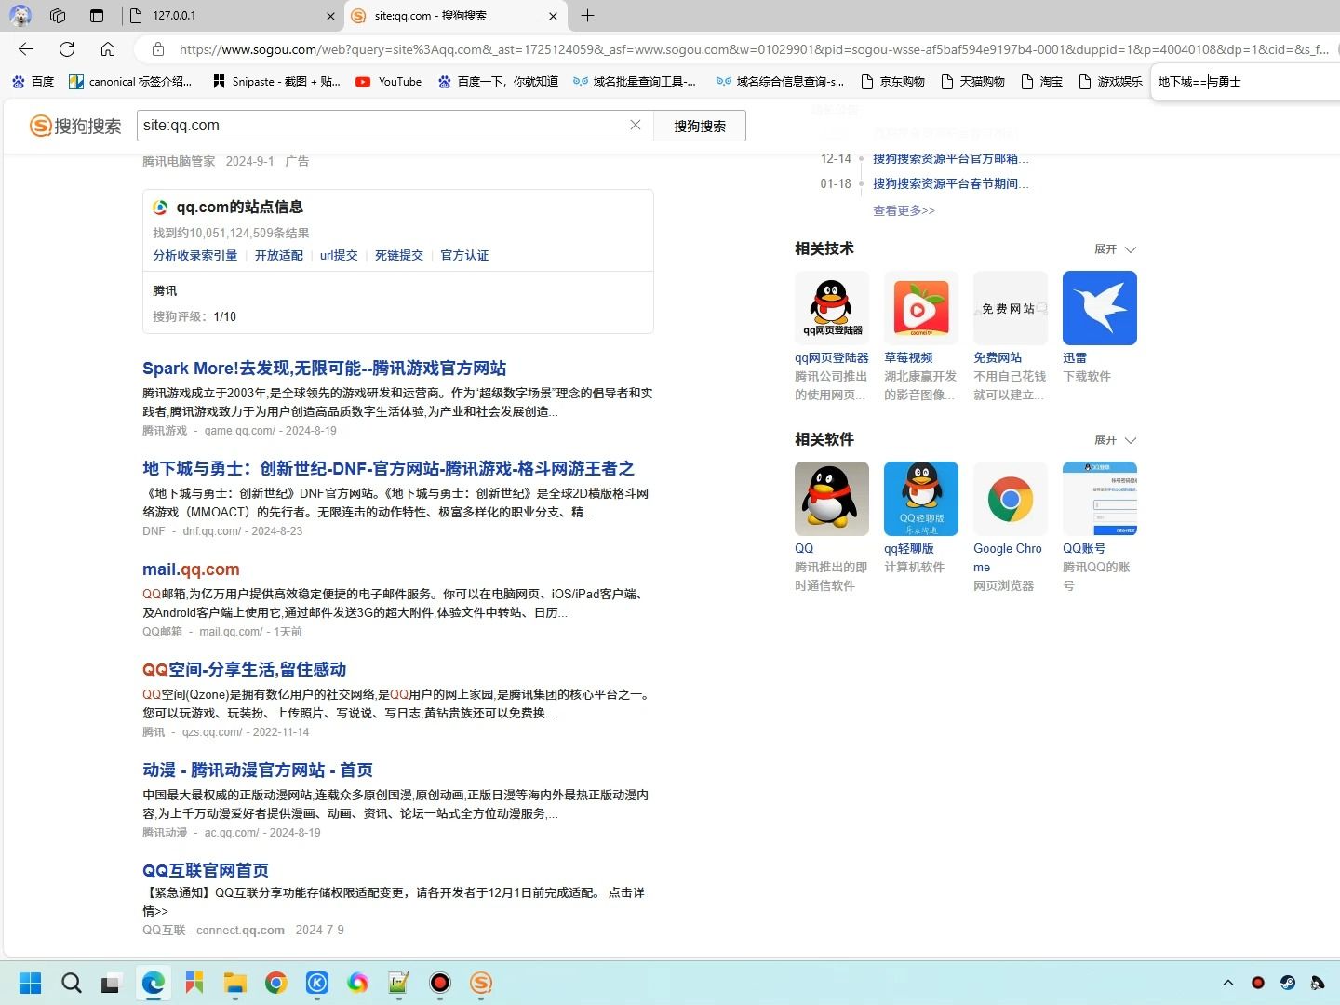The image size is (1340, 1005).
Task: Open the canonical 标签介绍 bookmark
Action: (x=130, y=82)
